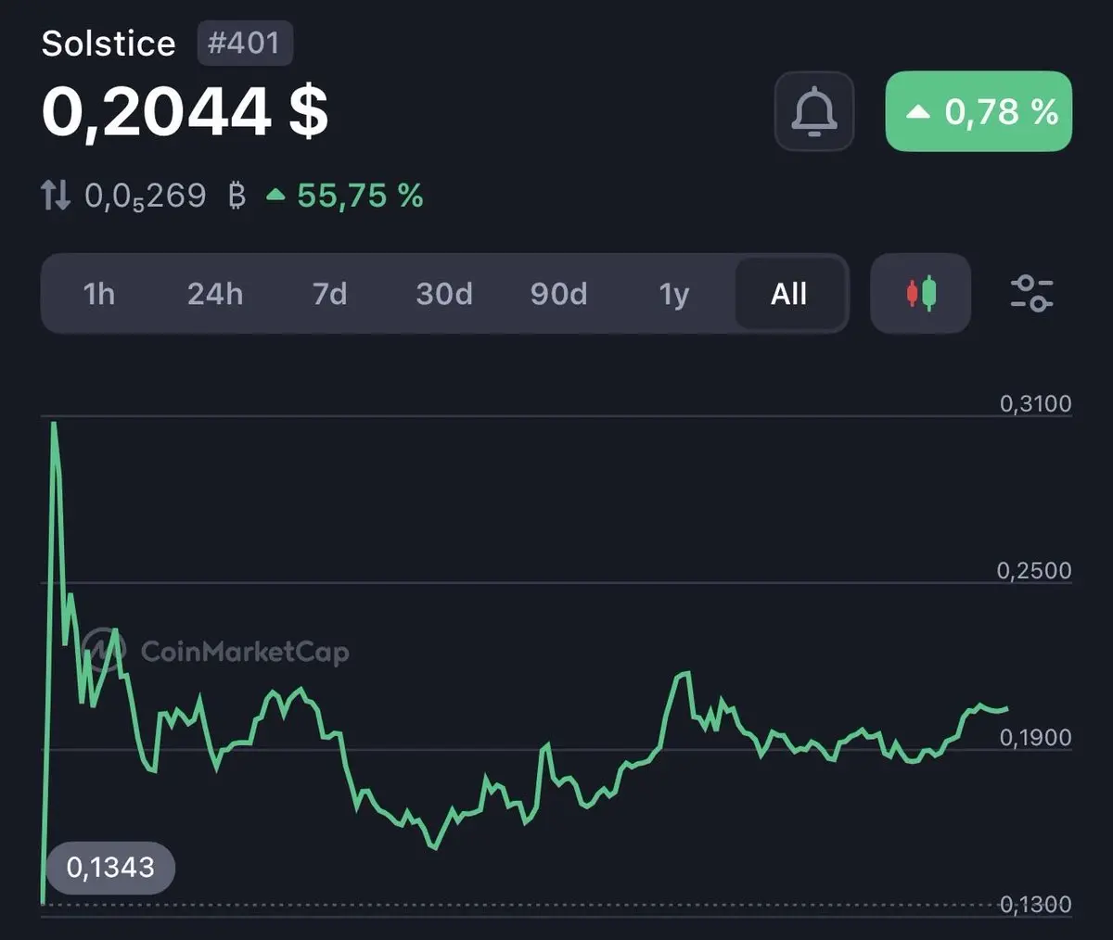Click the CoinMarketCap watermark logo
This screenshot has width=1113, height=940.
[x=215, y=651]
